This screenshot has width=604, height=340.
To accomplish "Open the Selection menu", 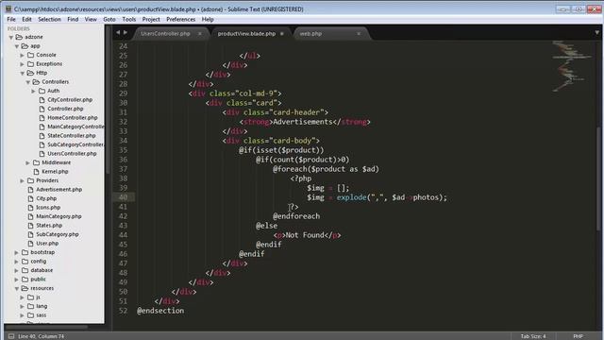I will 49,19.
